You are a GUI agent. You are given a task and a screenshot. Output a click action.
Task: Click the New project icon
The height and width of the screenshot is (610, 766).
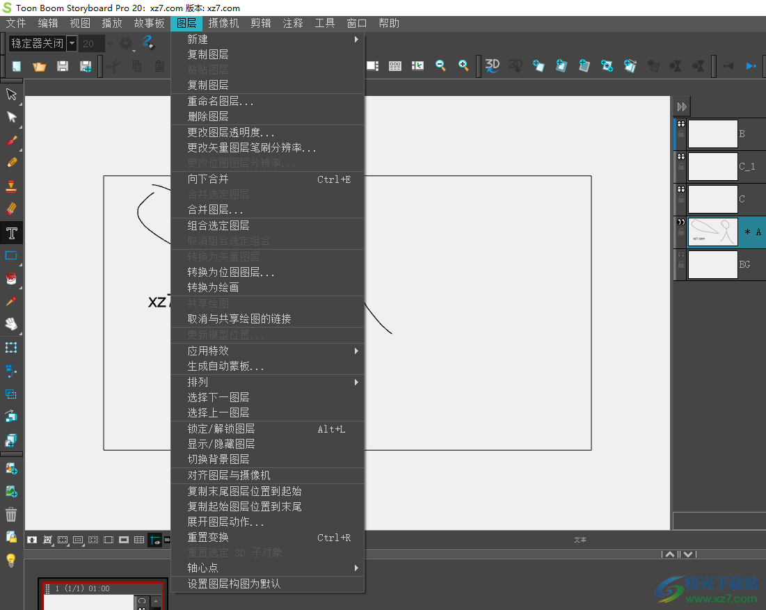(x=17, y=66)
